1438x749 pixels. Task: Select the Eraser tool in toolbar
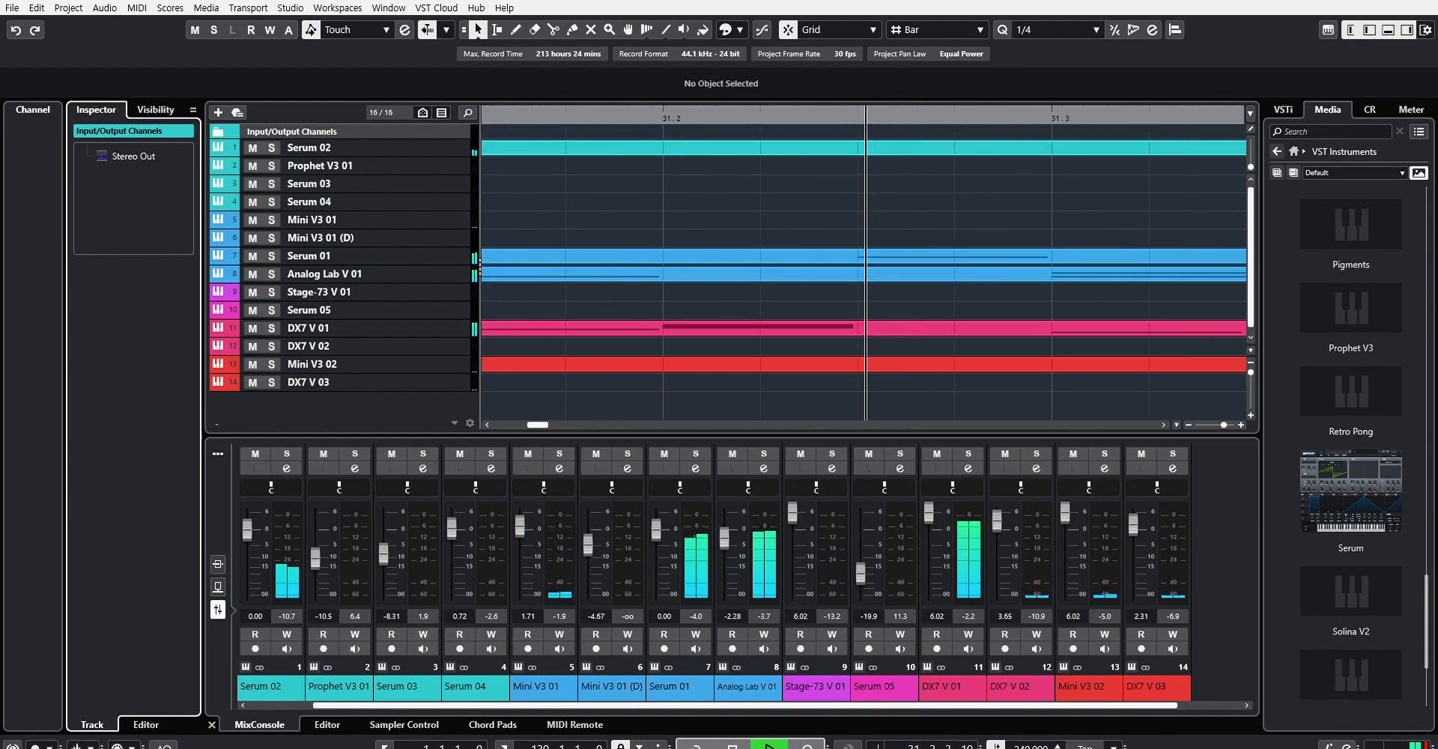click(535, 30)
